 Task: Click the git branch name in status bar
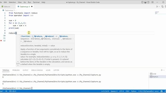pos(2,91)
